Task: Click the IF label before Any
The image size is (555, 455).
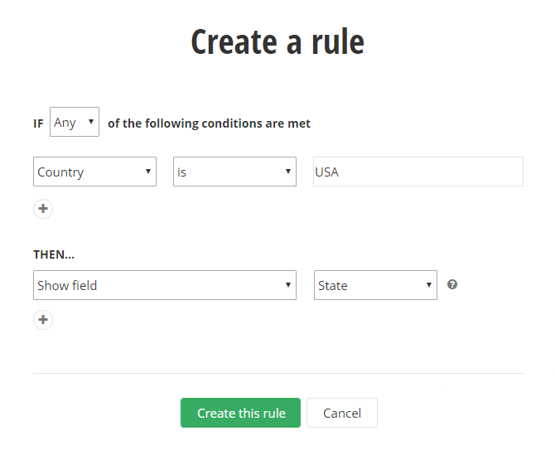Action: click(x=38, y=123)
